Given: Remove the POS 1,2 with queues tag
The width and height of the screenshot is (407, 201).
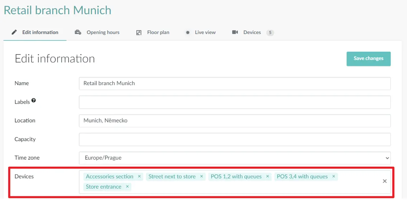Looking at the screenshot, I should [267, 177].
